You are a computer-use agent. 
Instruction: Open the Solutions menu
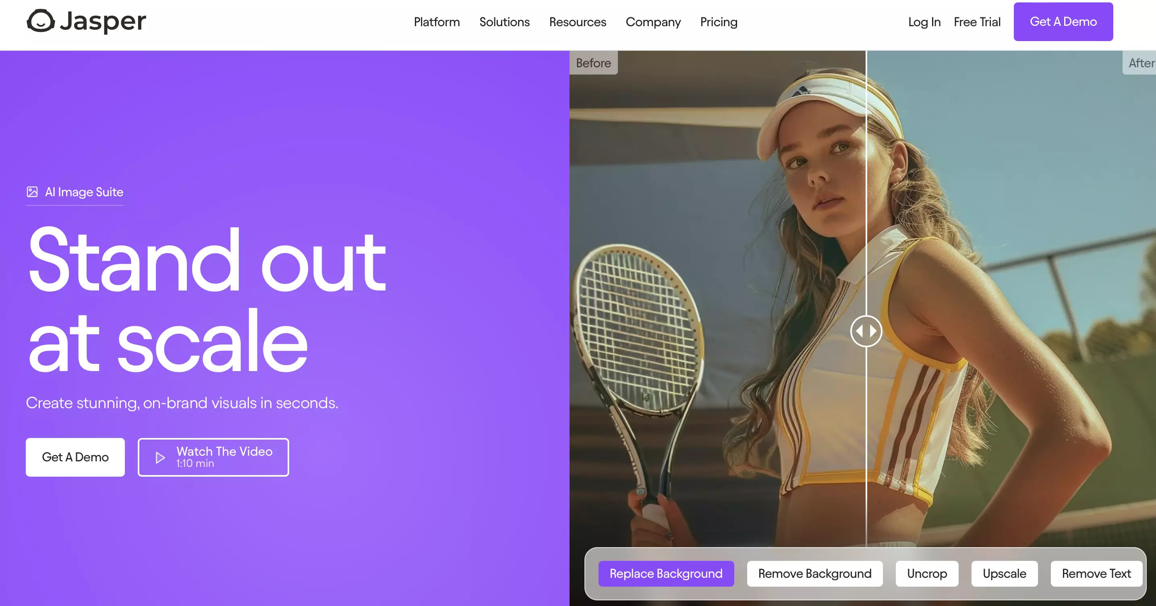(504, 22)
